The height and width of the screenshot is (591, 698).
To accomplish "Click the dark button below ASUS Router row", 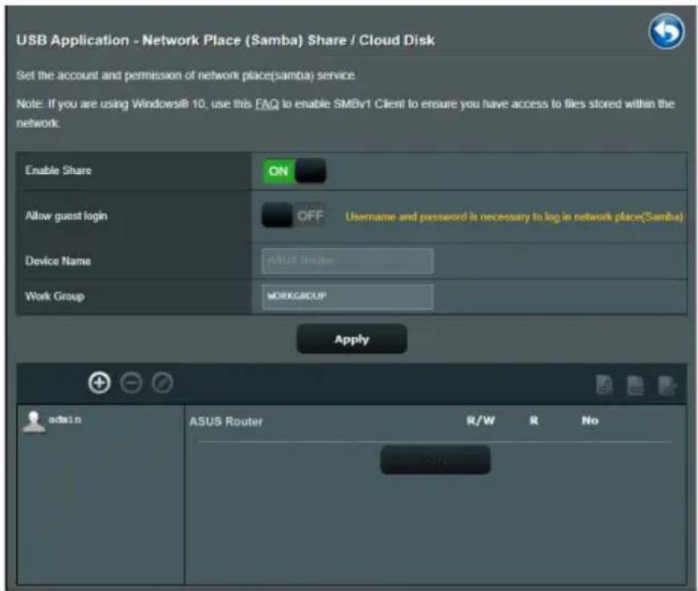I will pyautogui.click(x=436, y=460).
